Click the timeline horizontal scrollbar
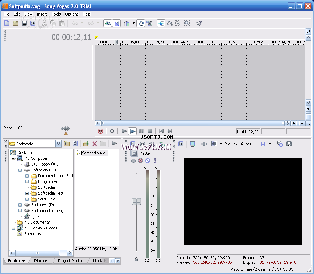This screenshot has width=314, height=274. pos(193,123)
